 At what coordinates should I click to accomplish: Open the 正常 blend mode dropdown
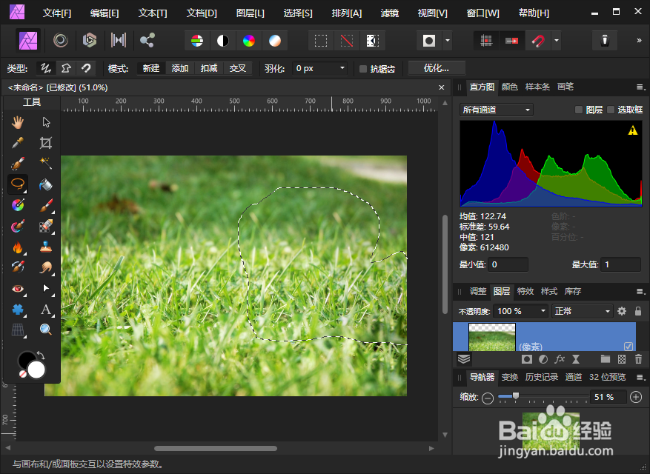coord(582,311)
